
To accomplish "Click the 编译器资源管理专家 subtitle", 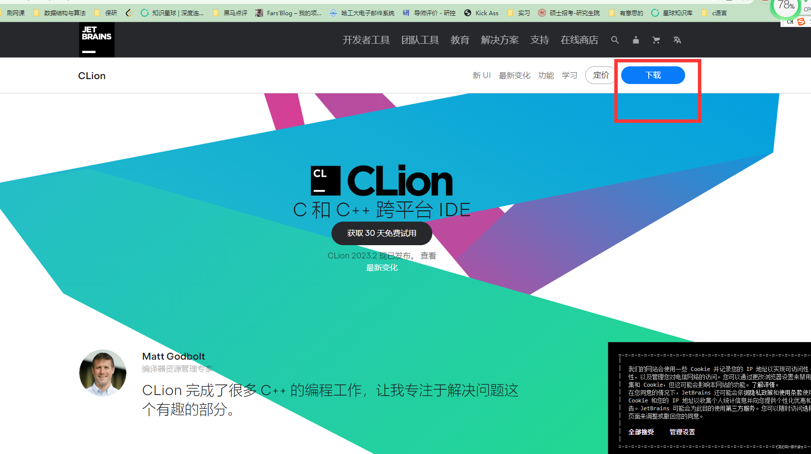I will [x=178, y=369].
